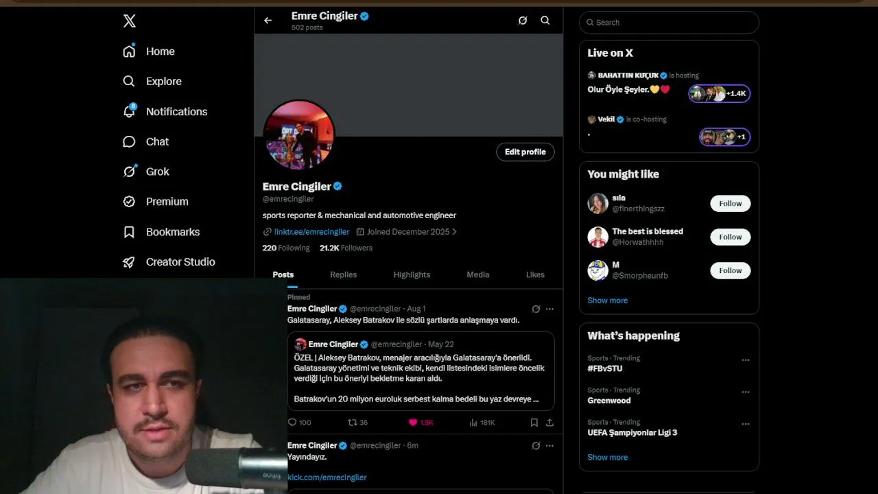Show more suggestions in You might like
The width and height of the screenshot is (878, 494).
tap(608, 301)
